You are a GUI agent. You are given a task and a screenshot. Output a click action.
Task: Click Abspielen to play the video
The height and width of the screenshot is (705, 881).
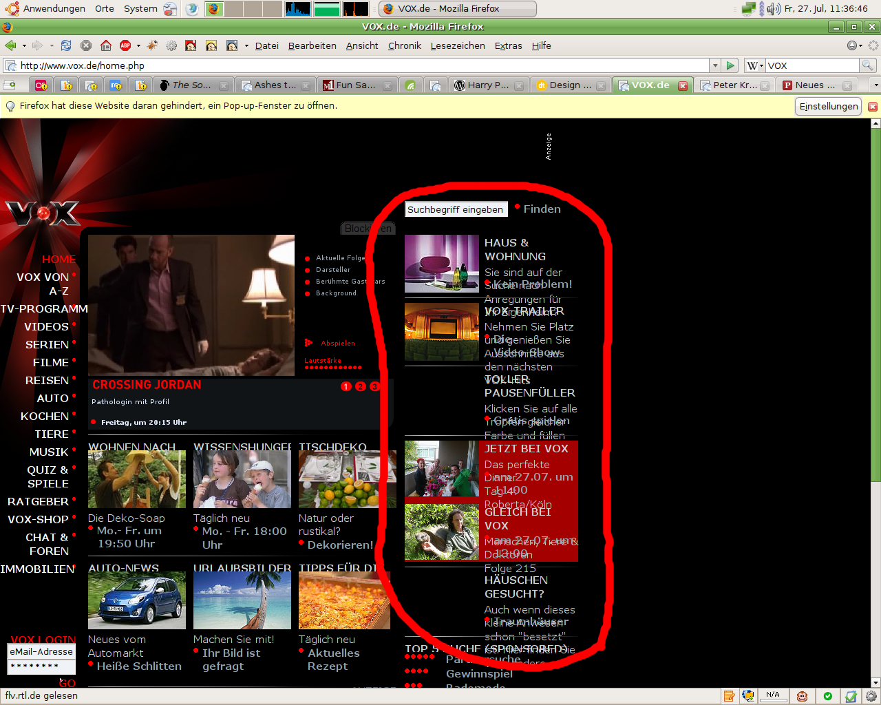pyautogui.click(x=338, y=343)
